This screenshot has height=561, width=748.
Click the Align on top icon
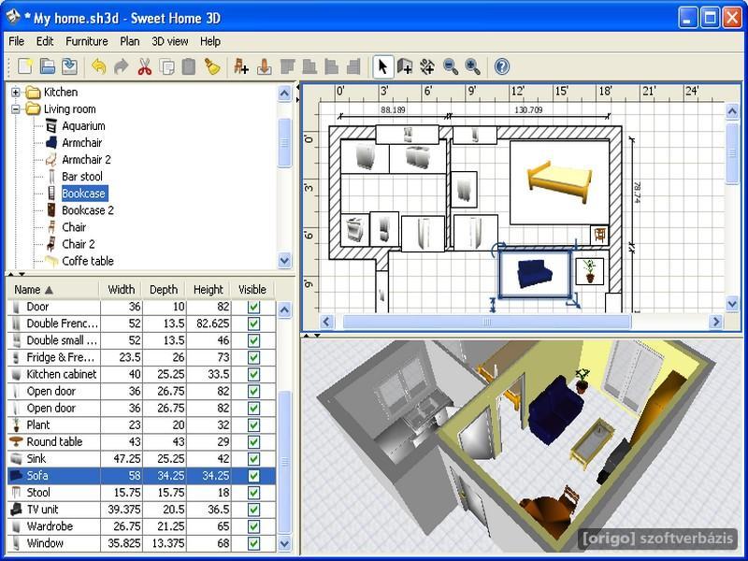[x=287, y=66]
